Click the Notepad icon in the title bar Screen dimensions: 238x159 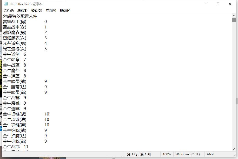pyautogui.click(x=6, y=4)
